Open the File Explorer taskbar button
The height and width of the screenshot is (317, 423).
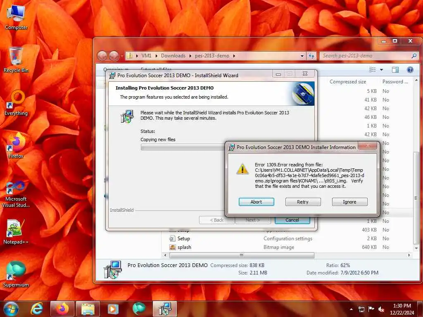click(x=88, y=309)
